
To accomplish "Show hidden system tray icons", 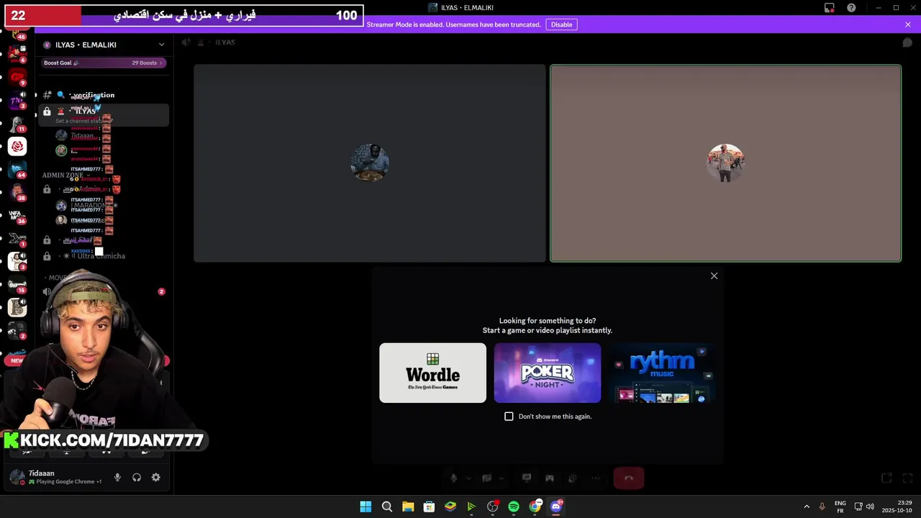I will [806, 506].
